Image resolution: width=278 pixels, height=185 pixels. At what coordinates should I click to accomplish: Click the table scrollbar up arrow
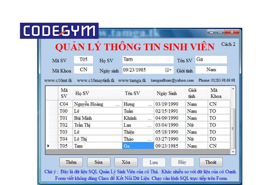(x=233, y=88)
